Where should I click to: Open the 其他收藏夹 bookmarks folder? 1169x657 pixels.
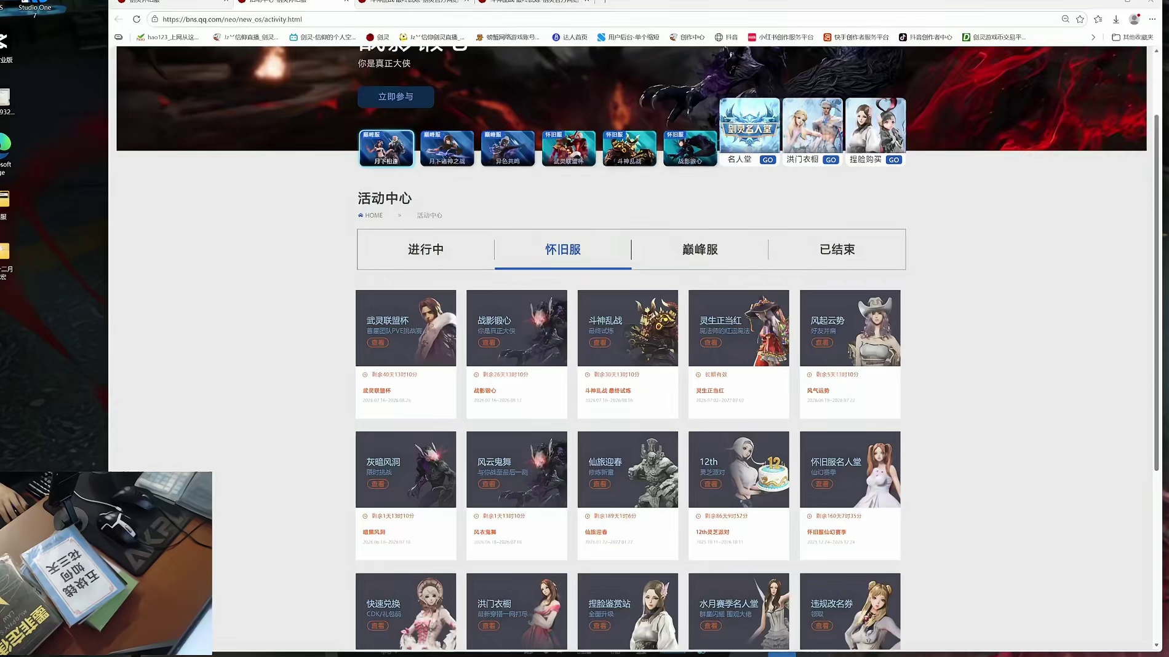(x=1132, y=37)
